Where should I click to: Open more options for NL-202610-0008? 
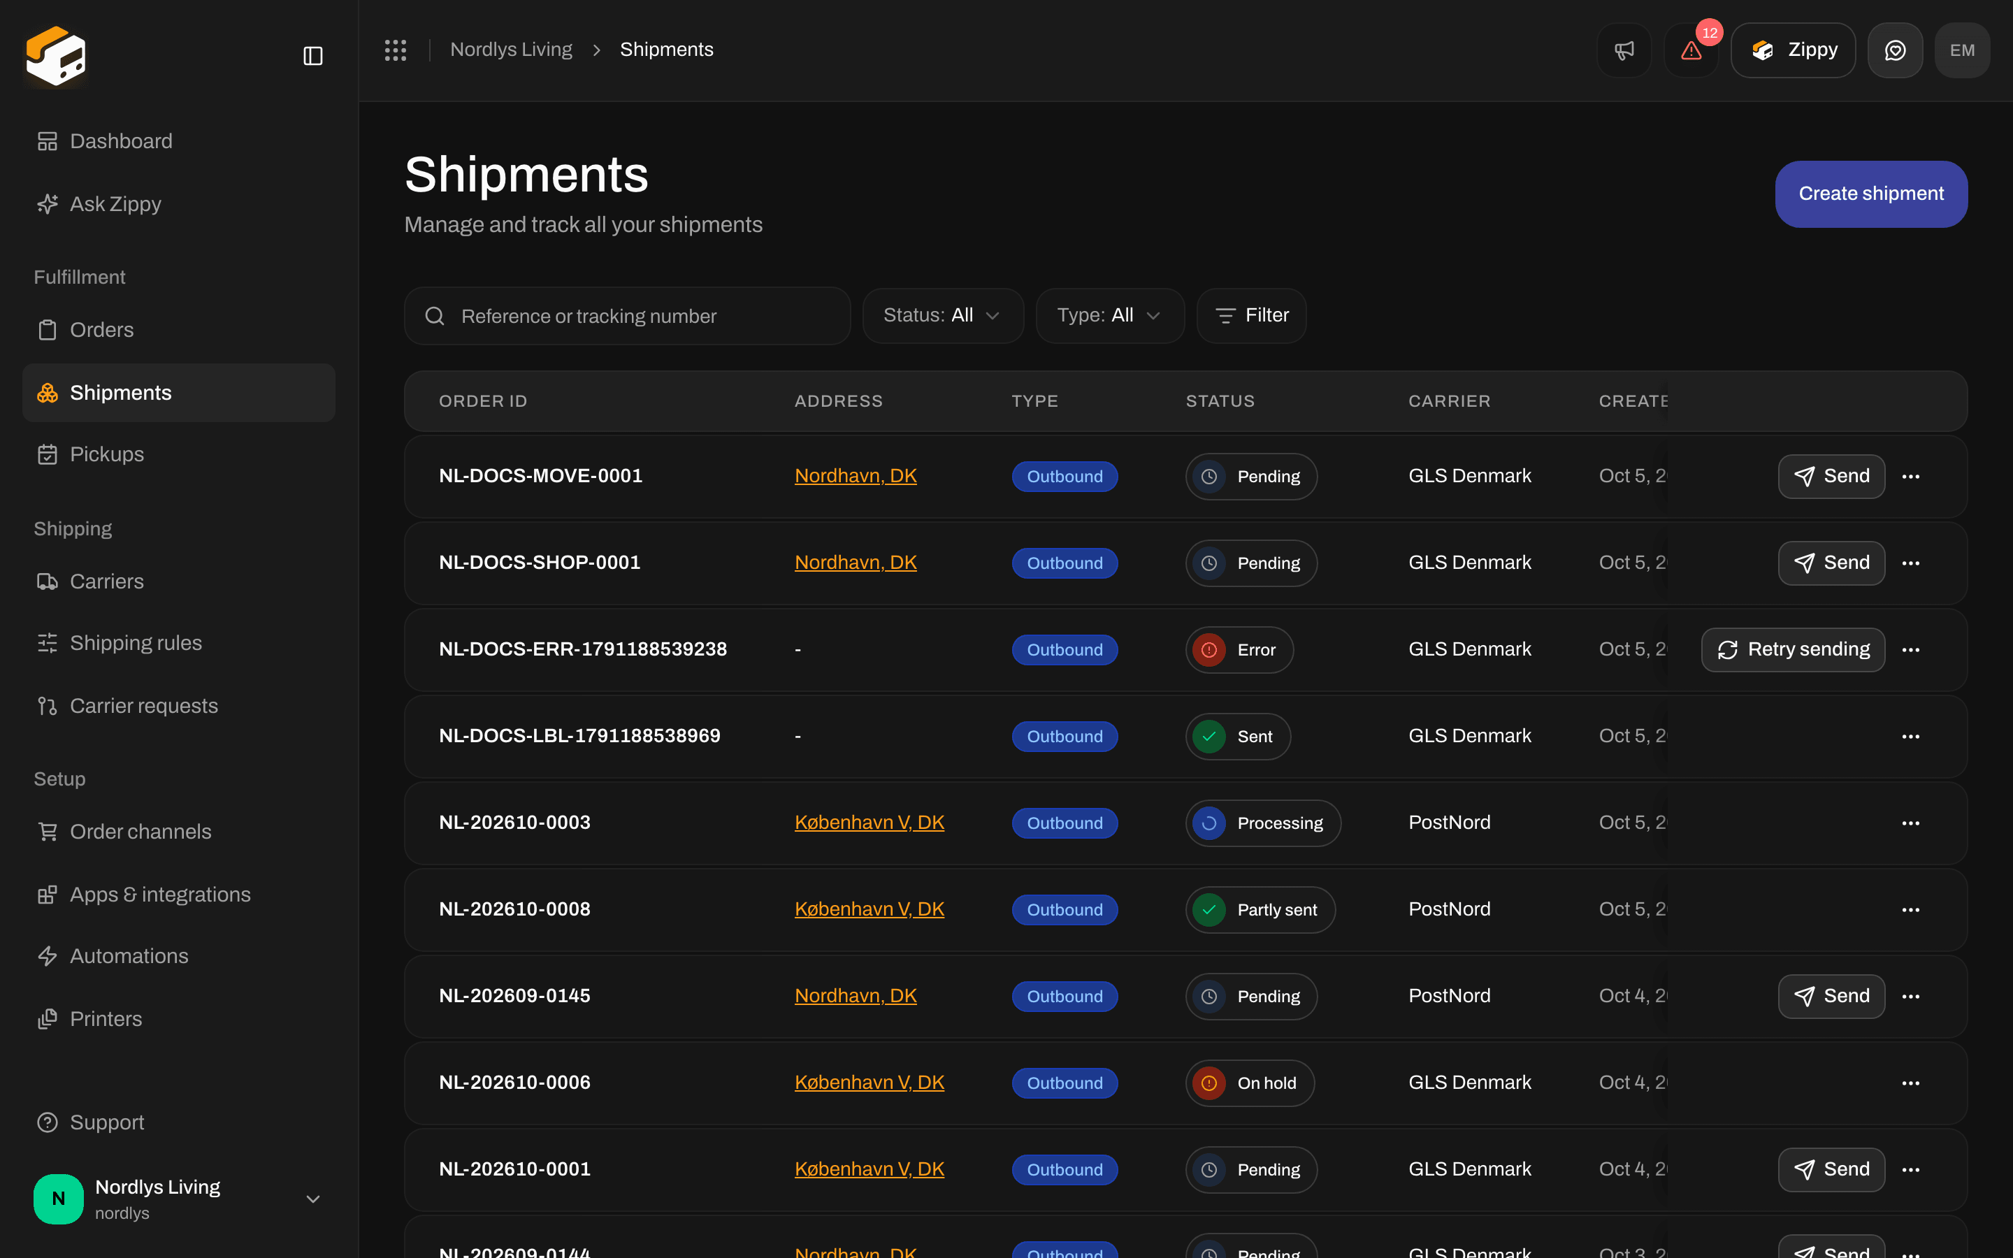click(1911, 909)
